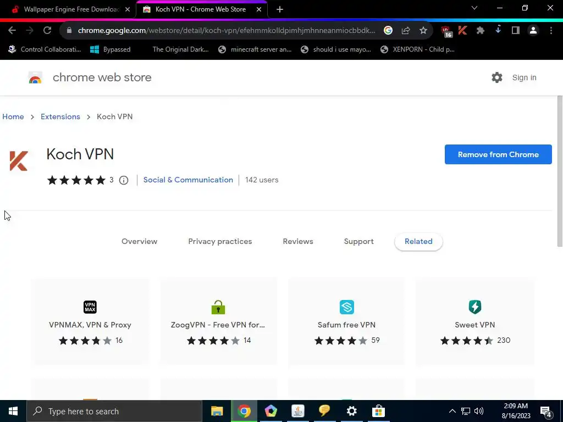Open the ZoogVPN extension card
This screenshot has width=563, height=422.
tap(218, 322)
